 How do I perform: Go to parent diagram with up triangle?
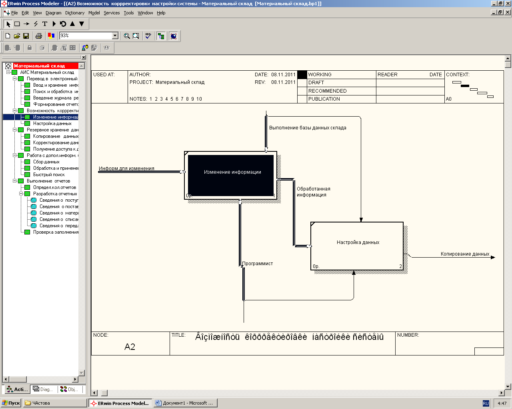(x=72, y=24)
